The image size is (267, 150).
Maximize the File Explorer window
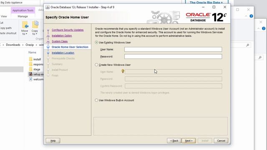tap(237, 10)
